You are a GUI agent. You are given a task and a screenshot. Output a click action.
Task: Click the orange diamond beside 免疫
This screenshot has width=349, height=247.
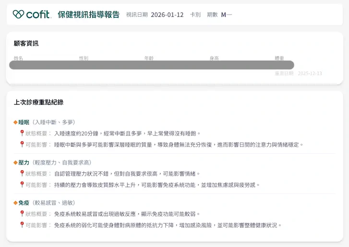tap(15, 203)
